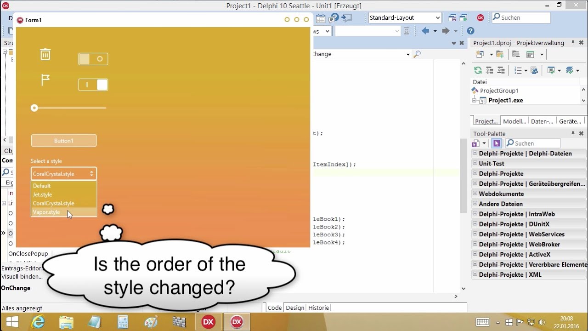Expand the Unit-Test category
This screenshot has height=331, width=588.
click(475, 163)
